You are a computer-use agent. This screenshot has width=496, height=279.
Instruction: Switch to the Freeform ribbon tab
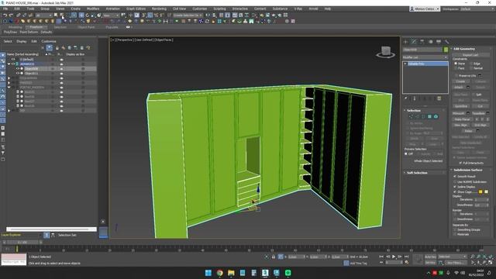pos(36,27)
